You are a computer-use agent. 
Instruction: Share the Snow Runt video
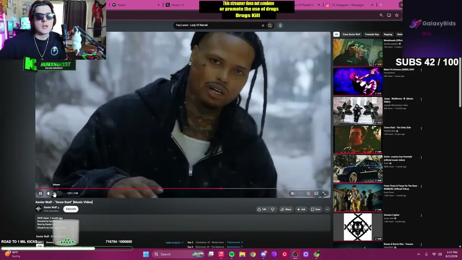[x=286, y=209]
